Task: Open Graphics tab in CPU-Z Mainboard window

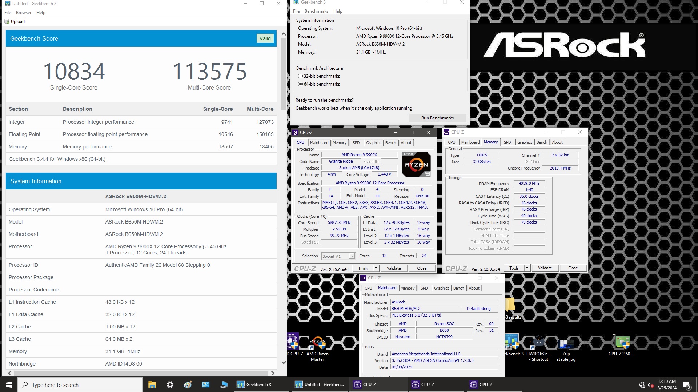Action: pyautogui.click(x=441, y=288)
